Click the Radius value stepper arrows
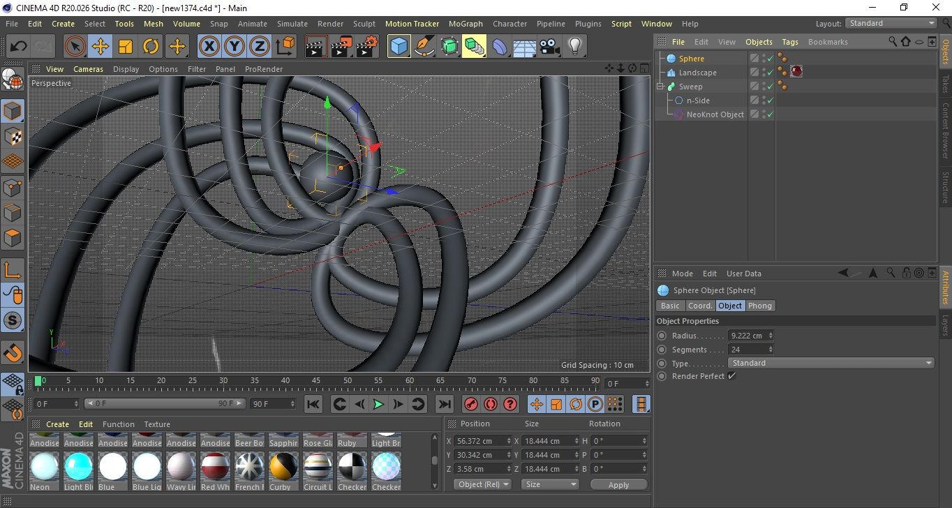 click(x=771, y=336)
